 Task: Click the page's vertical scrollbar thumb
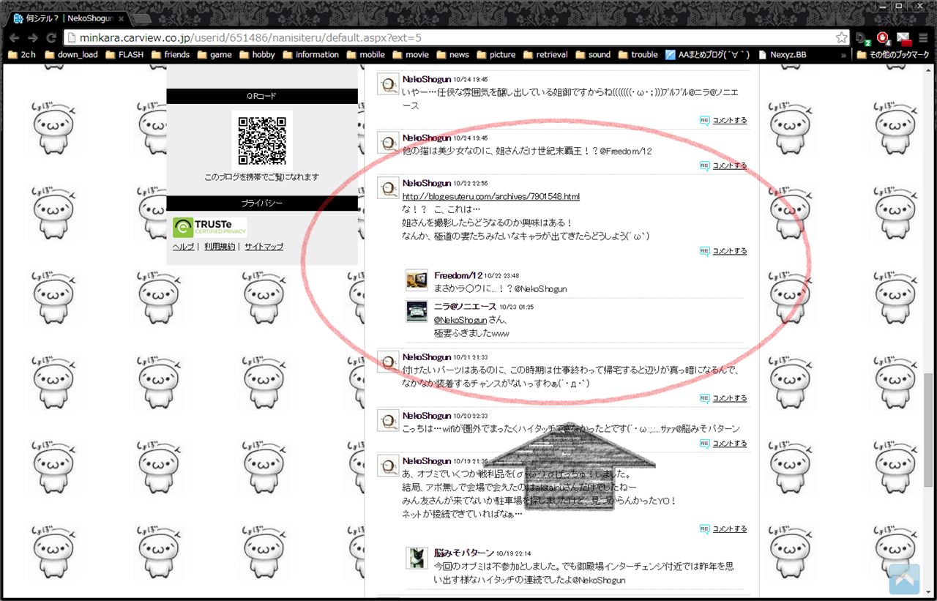coord(928,429)
